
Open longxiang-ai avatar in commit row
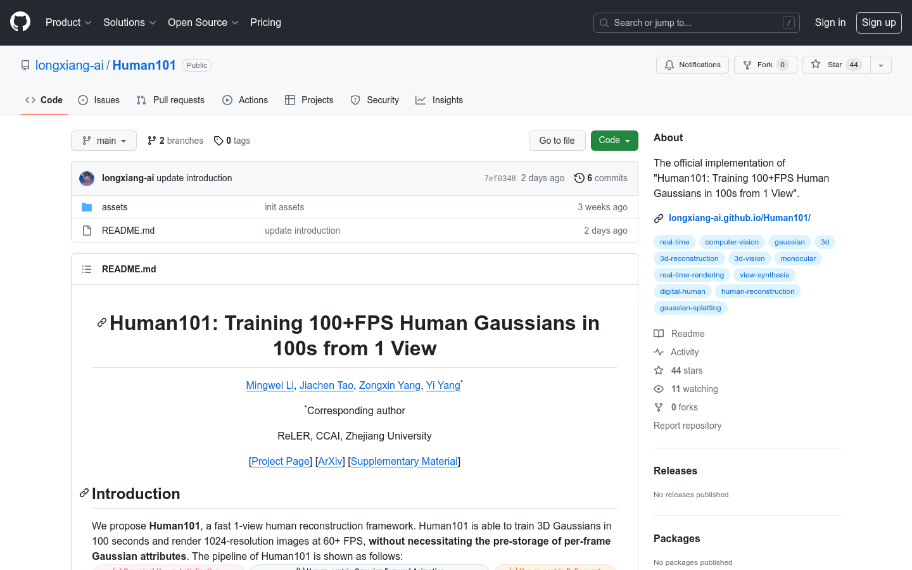click(x=87, y=179)
